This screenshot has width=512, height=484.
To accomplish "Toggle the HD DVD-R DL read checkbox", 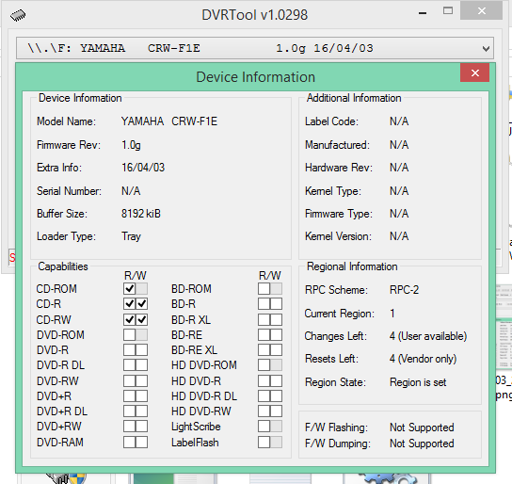I will (264, 395).
